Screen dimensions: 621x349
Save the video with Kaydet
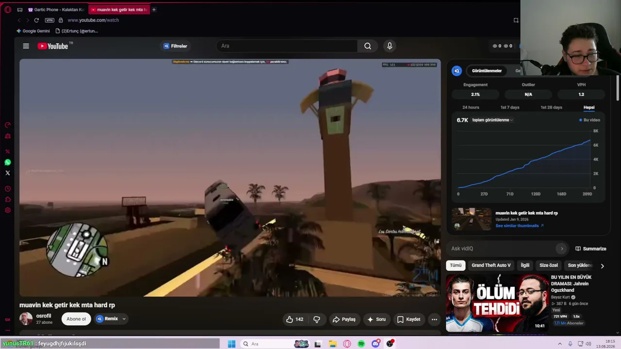[x=409, y=319]
